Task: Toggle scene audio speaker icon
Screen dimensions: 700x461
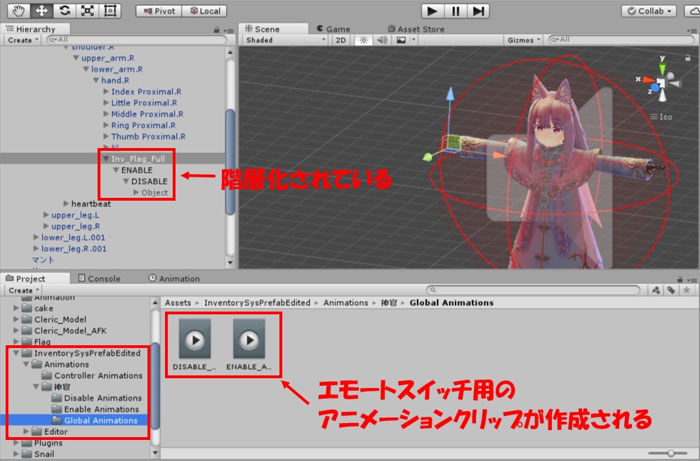Action: (382, 40)
